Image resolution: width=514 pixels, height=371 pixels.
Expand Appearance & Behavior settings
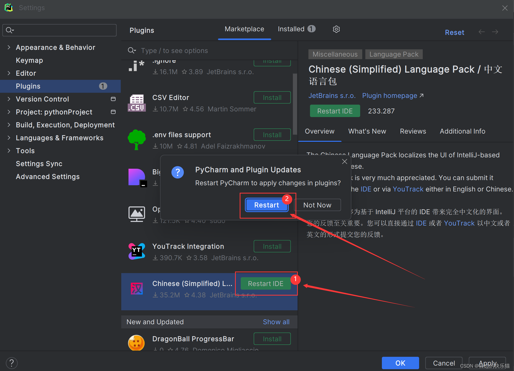9,47
